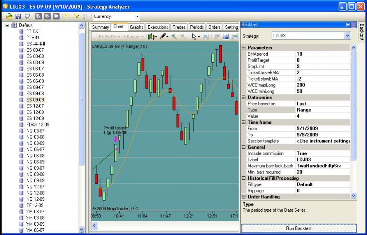
Task: Click the greyed zoom out magnifier icon
Action: click(x=183, y=37)
